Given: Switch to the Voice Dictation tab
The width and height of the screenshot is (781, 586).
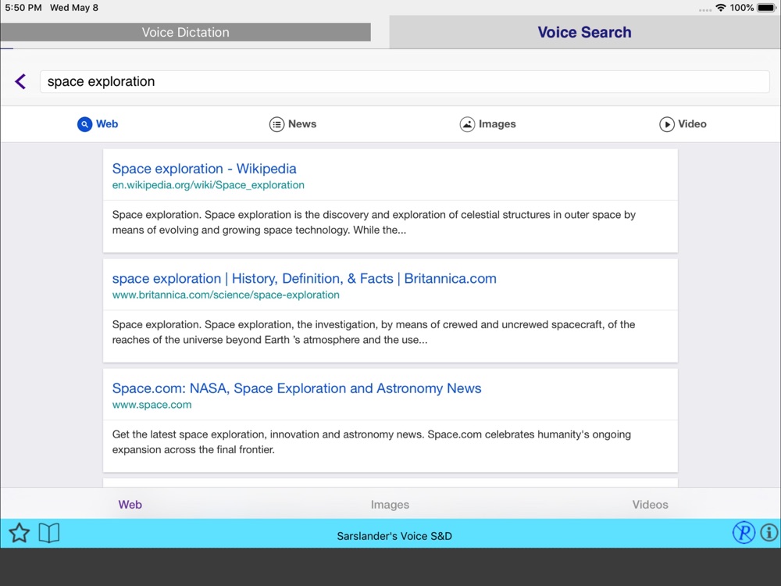Looking at the screenshot, I should (x=185, y=32).
